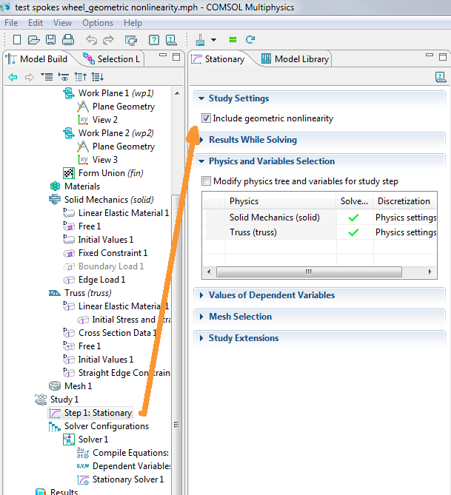Click the Solid Mechanics (solid) table row
The height and width of the screenshot is (495, 451).
click(x=273, y=217)
